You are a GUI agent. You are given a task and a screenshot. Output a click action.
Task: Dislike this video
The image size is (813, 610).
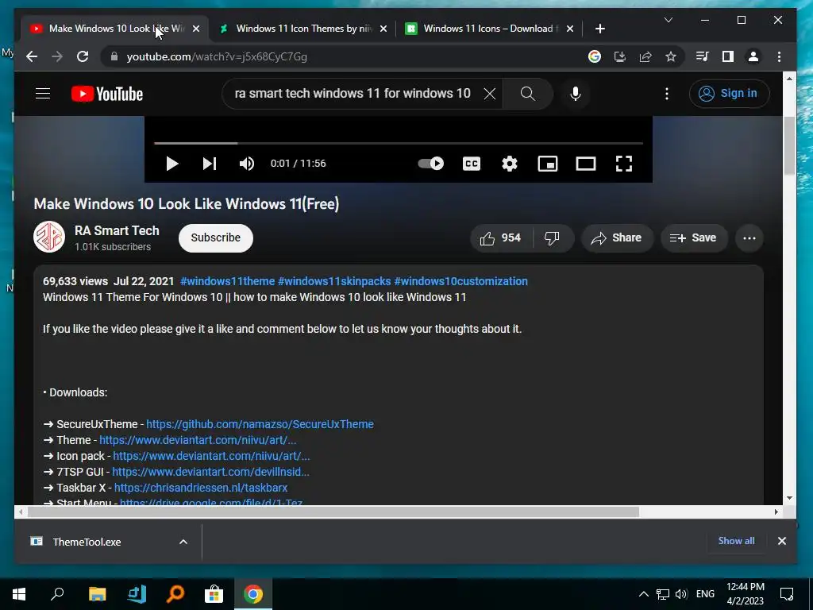pyautogui.click(x=553, y=238)
